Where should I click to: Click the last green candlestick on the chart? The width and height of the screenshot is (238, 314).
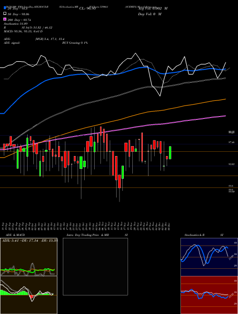pos(170,153)
